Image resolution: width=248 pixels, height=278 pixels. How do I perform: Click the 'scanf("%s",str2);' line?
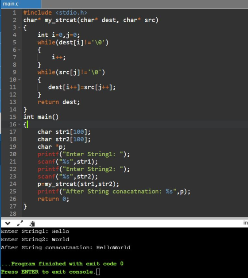(x=68, y=177)
